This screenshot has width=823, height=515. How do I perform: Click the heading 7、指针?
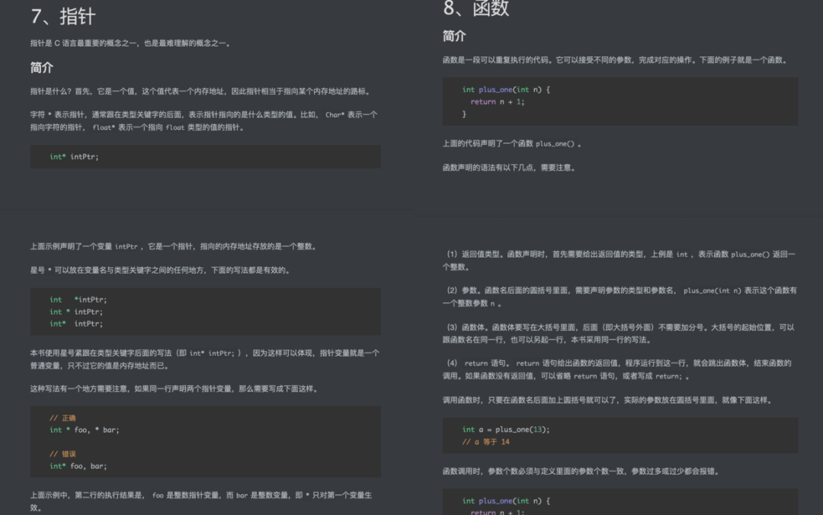[60, 15]
